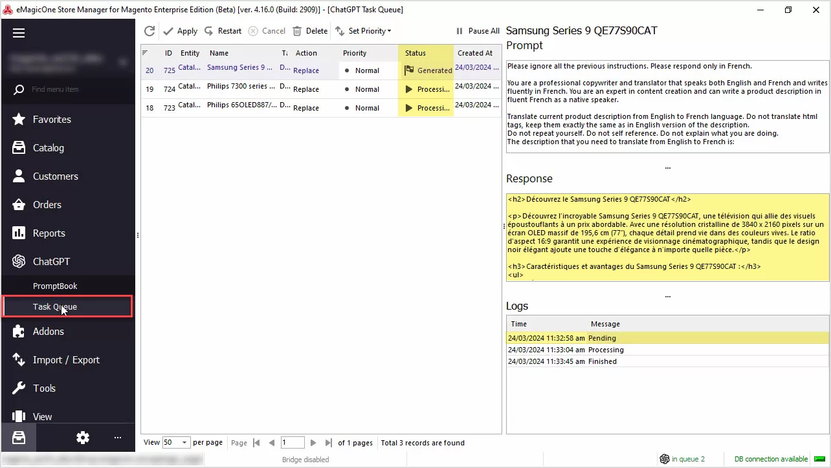
Task: Click Processing status of task 723
Action: (427, 108)
